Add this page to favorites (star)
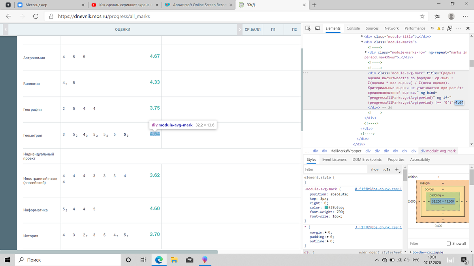474x266 pixels. [x=422, y=17]
